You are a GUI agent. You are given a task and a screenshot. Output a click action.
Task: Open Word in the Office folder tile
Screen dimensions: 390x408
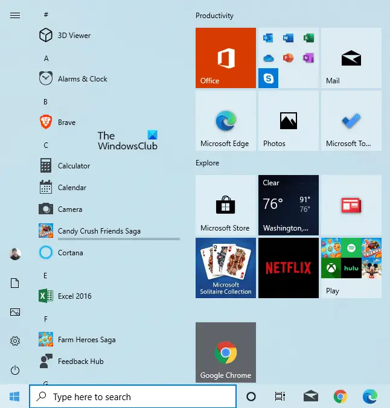[x=288, y=38]
